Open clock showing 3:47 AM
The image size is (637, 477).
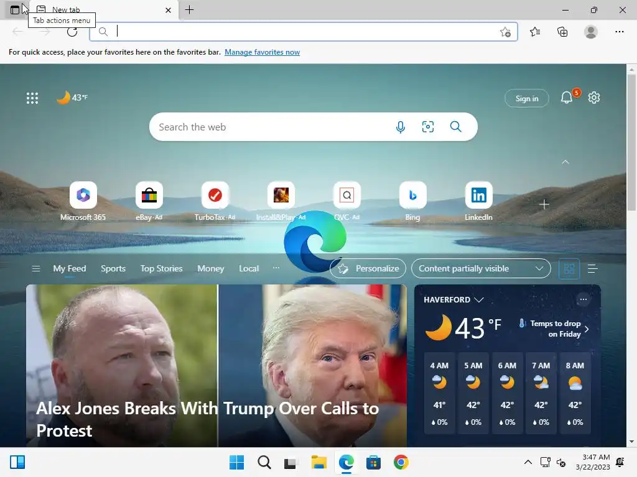tap(593, 462)
